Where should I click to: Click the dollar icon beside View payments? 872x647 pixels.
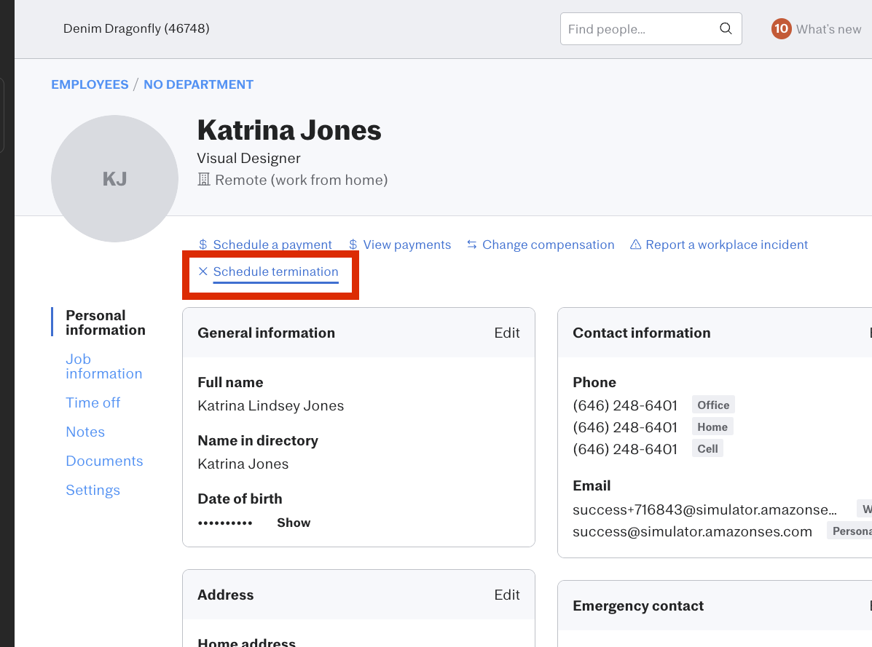[353, 245]
